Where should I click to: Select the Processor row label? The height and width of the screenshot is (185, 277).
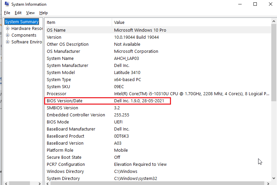[x=57, y=94]
